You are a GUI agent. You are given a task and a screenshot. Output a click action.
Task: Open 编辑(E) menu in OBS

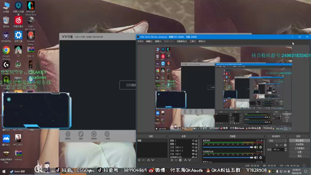(149, 41)
